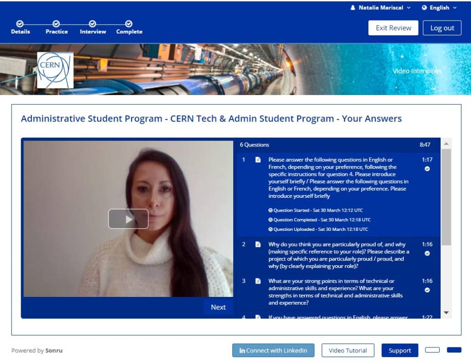
Task: Click the Exit Review button
Action: pos(393,28)
